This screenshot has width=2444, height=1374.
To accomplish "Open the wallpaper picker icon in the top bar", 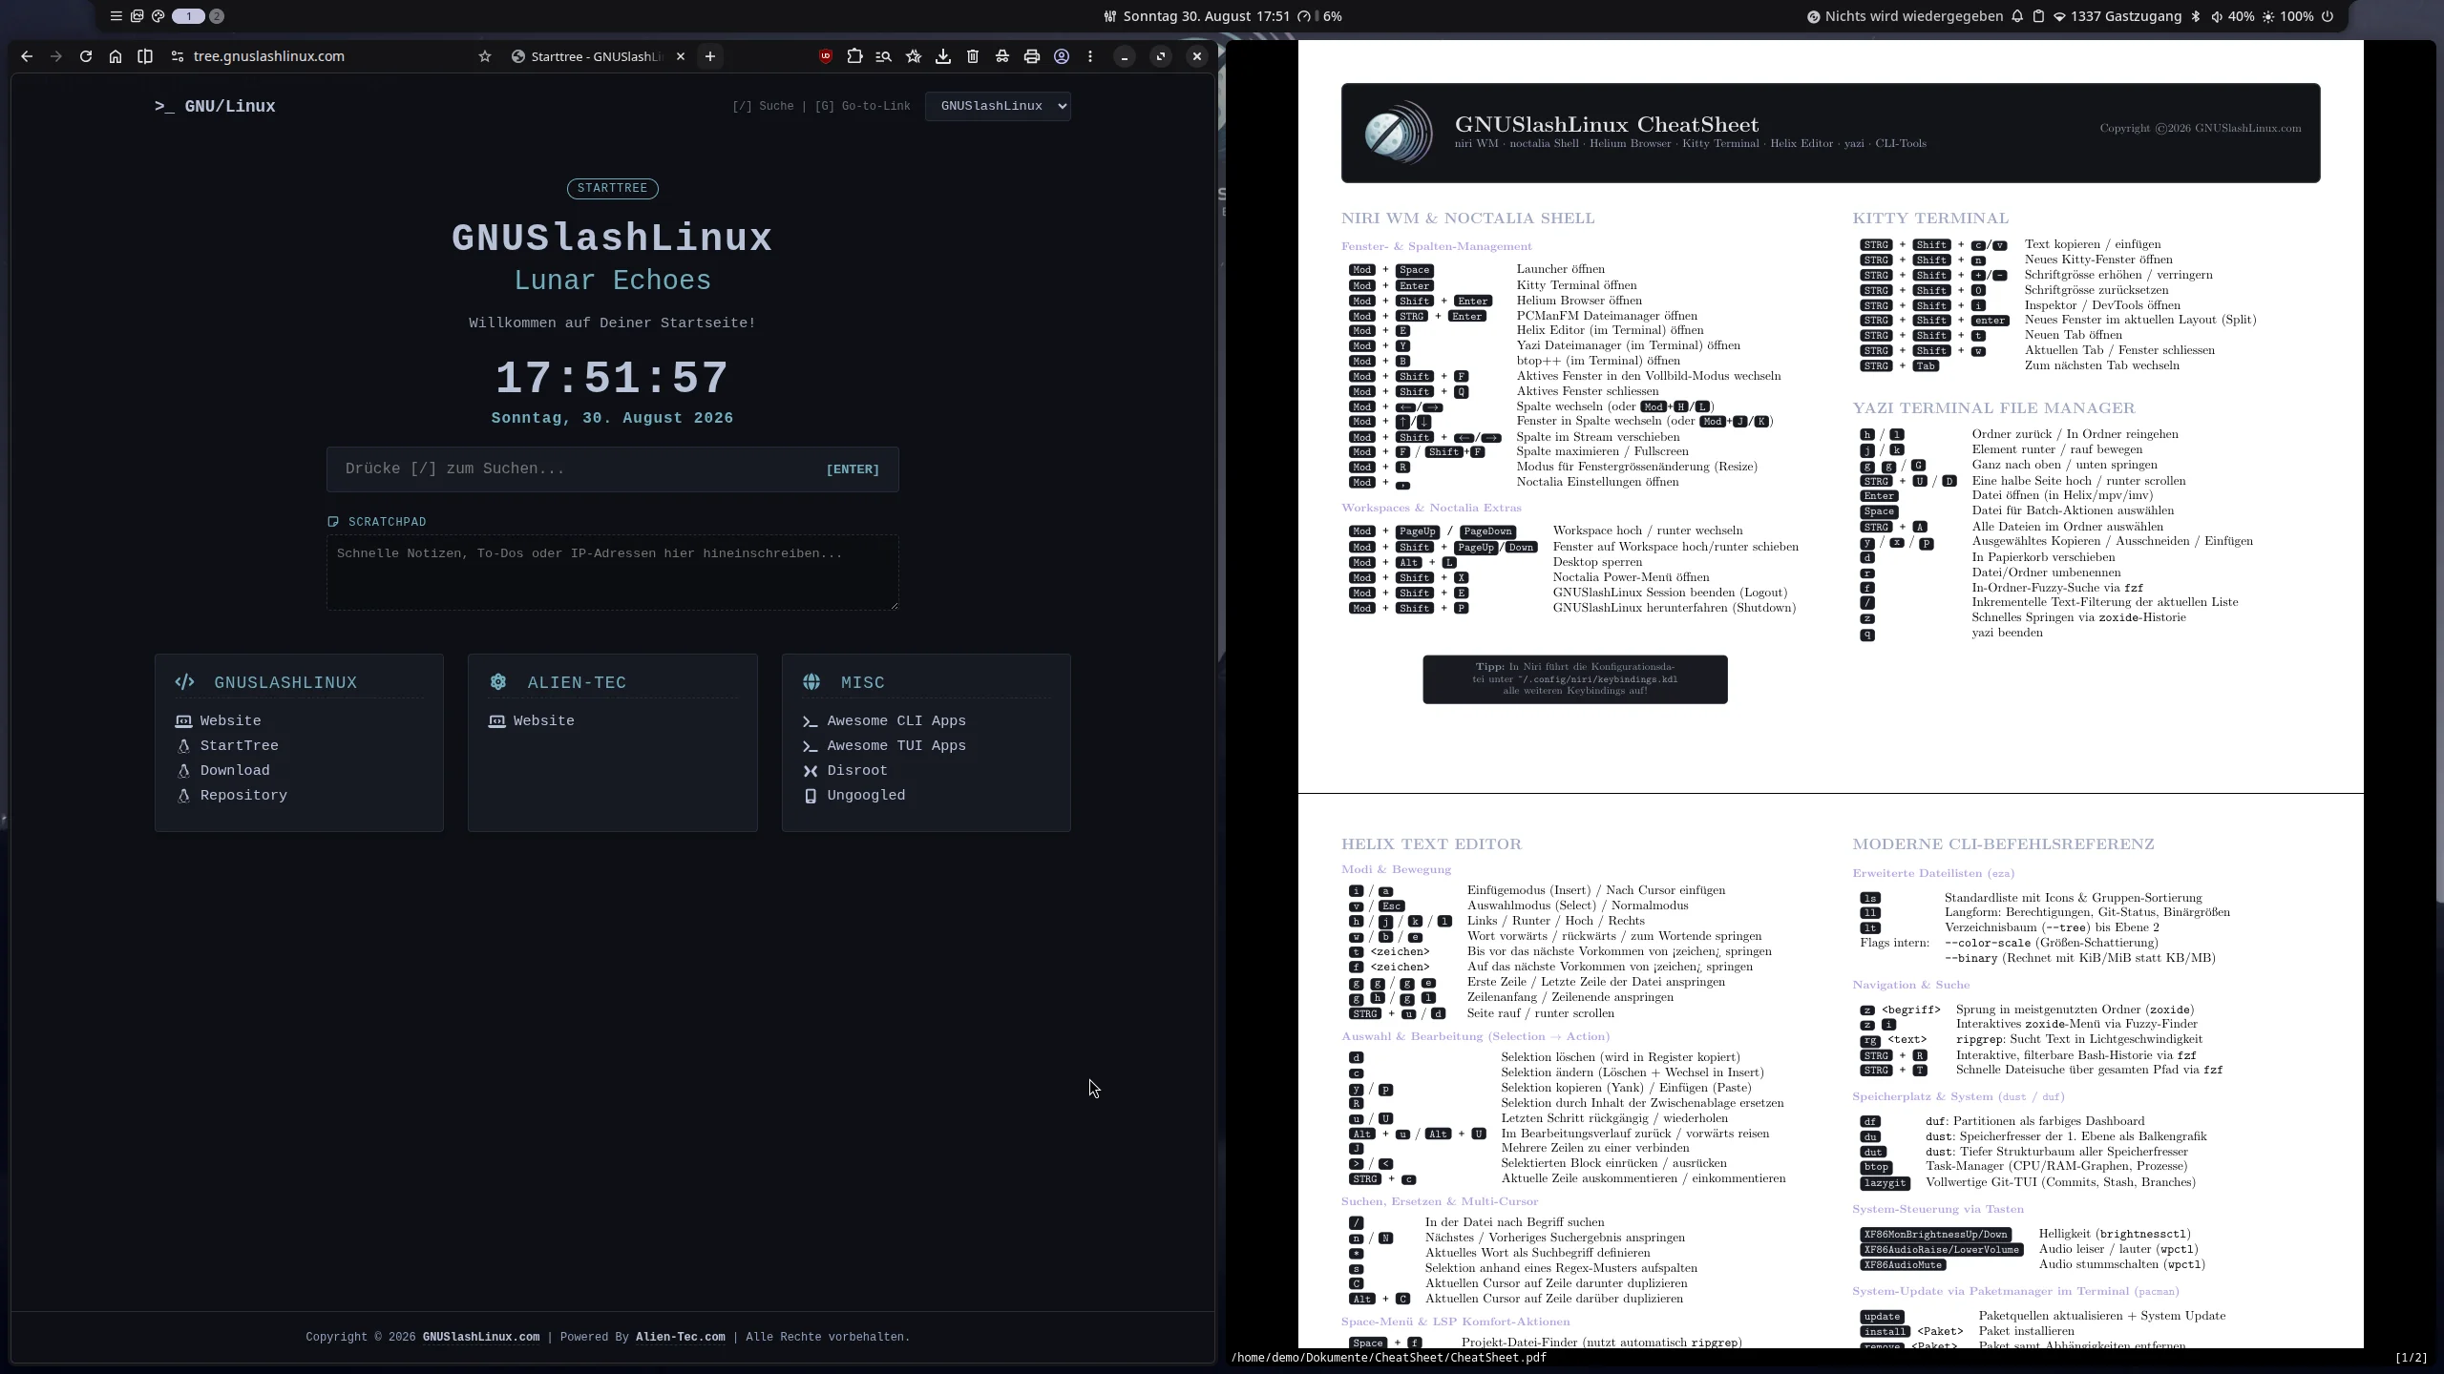I will click(137, 16).
